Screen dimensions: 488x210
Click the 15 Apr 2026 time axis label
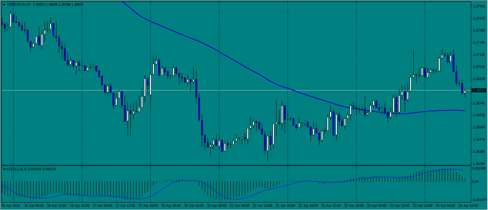pos(11,206)
